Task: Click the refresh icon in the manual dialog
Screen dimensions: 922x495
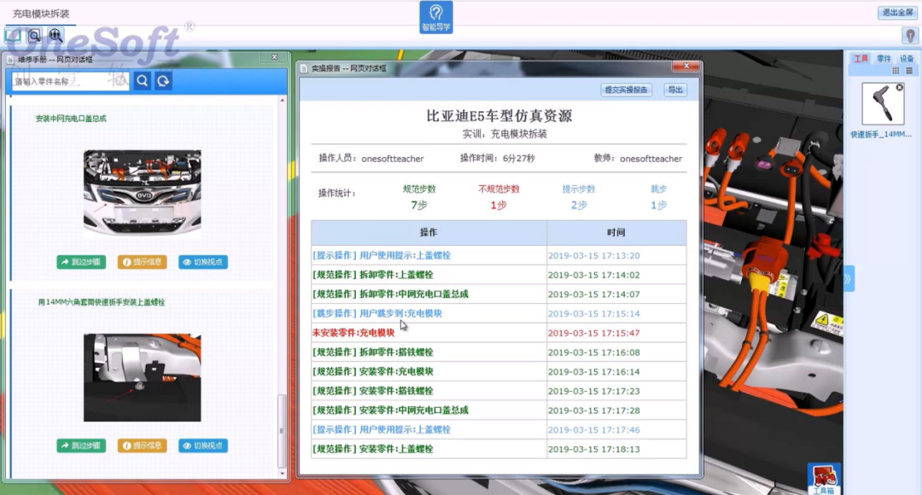Action: (x=163, y=81)
